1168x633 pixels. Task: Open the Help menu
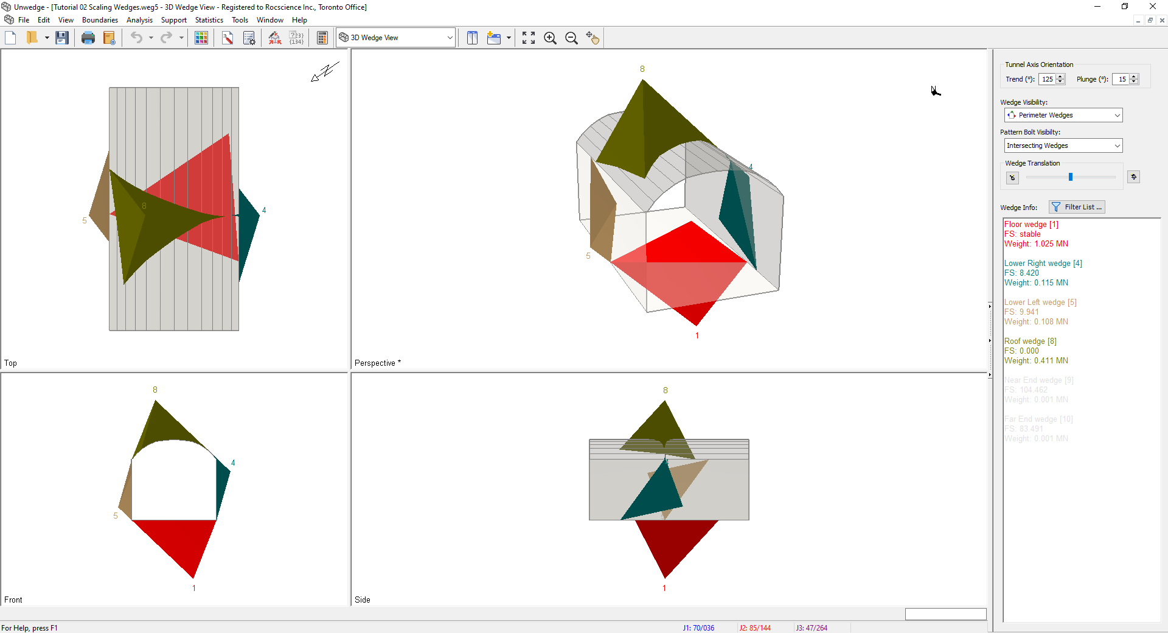tap(299, 20)
